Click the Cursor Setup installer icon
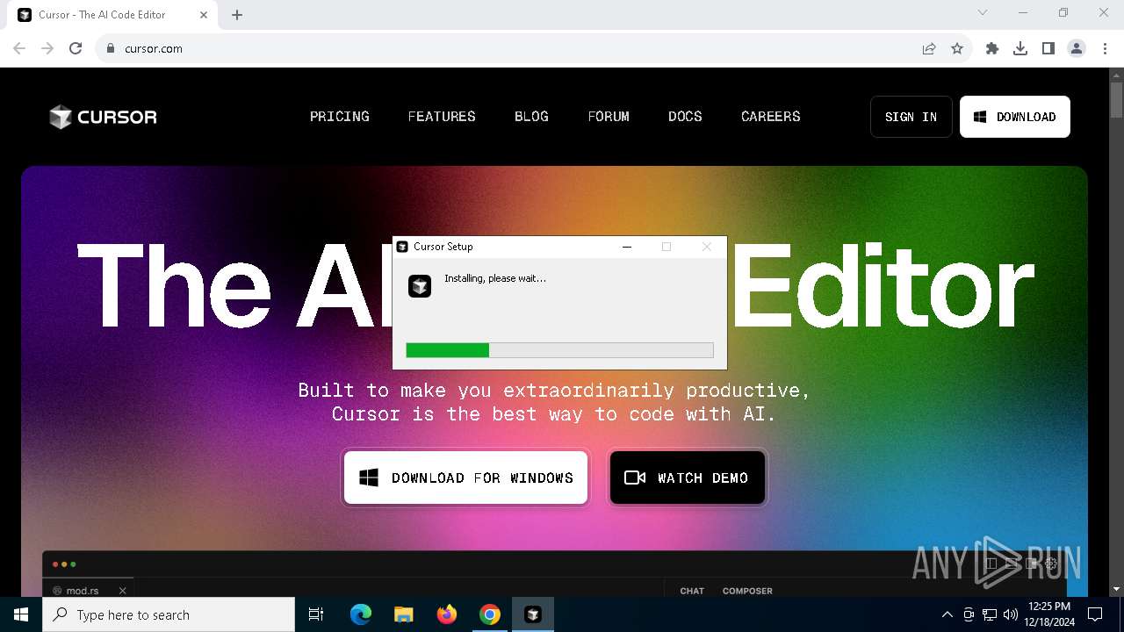The image size is (1124, 632). point(420,285)
